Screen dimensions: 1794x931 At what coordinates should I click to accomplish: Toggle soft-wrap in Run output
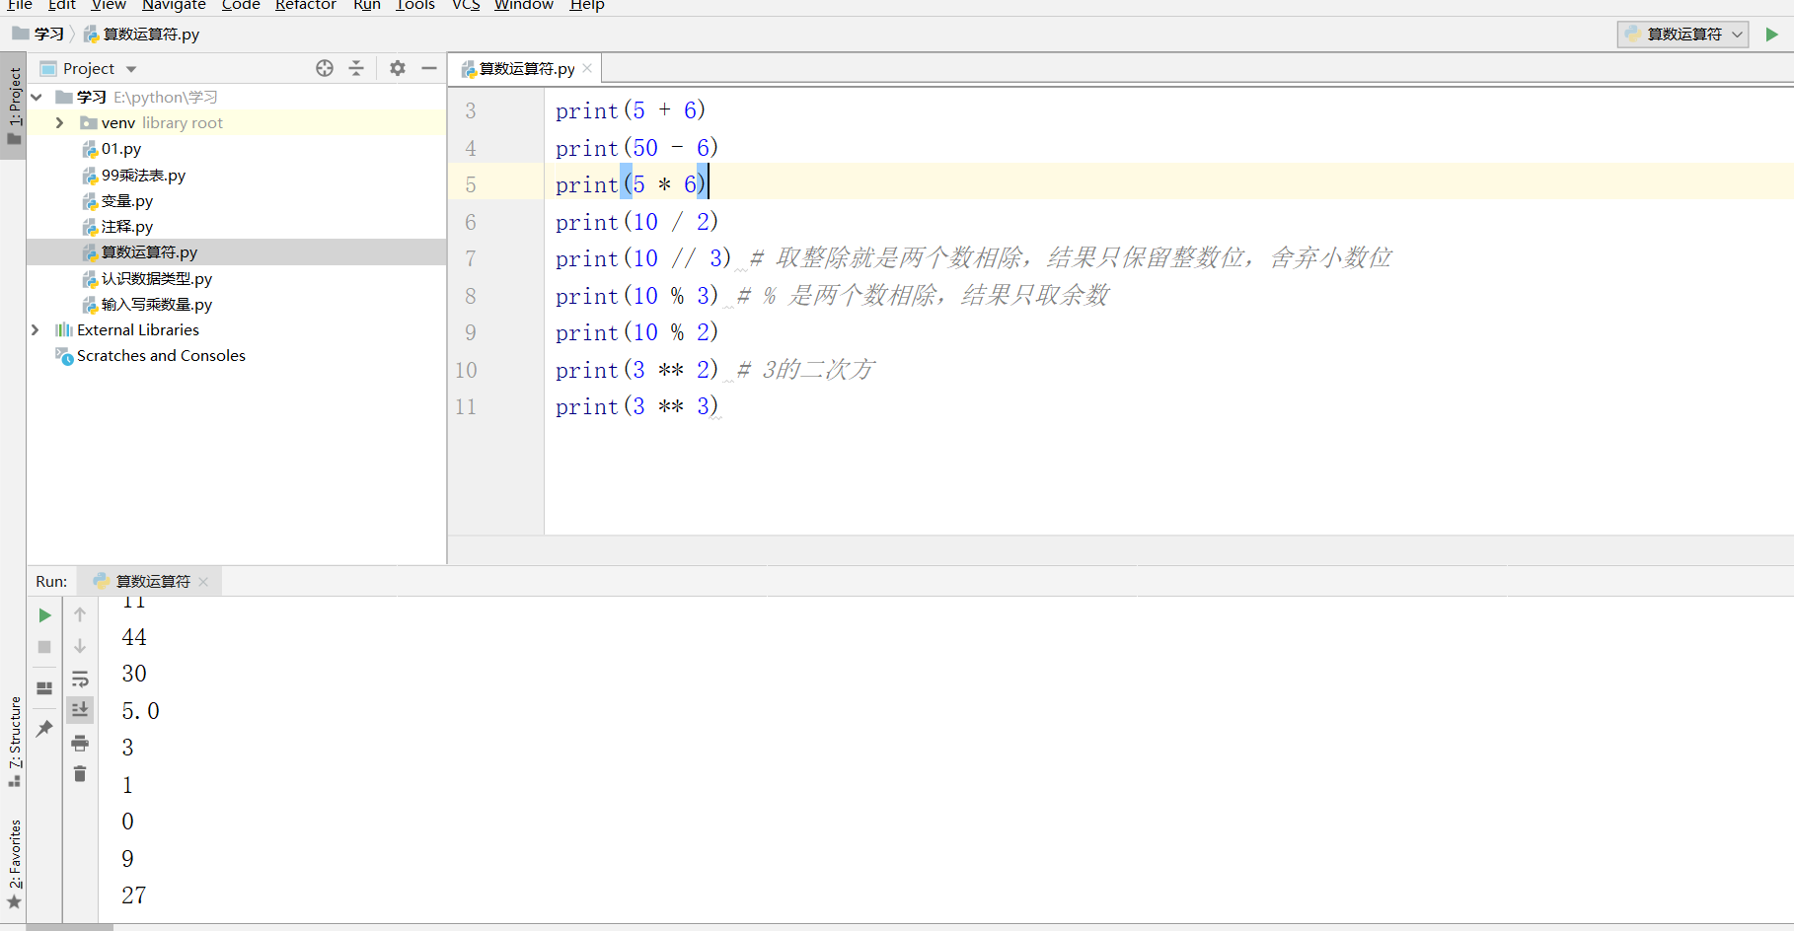pos(80,679)
